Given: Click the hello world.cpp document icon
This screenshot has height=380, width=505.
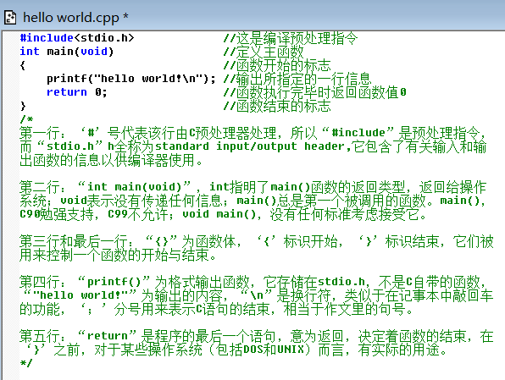Looking at the screenshot, I should point(10,18).
